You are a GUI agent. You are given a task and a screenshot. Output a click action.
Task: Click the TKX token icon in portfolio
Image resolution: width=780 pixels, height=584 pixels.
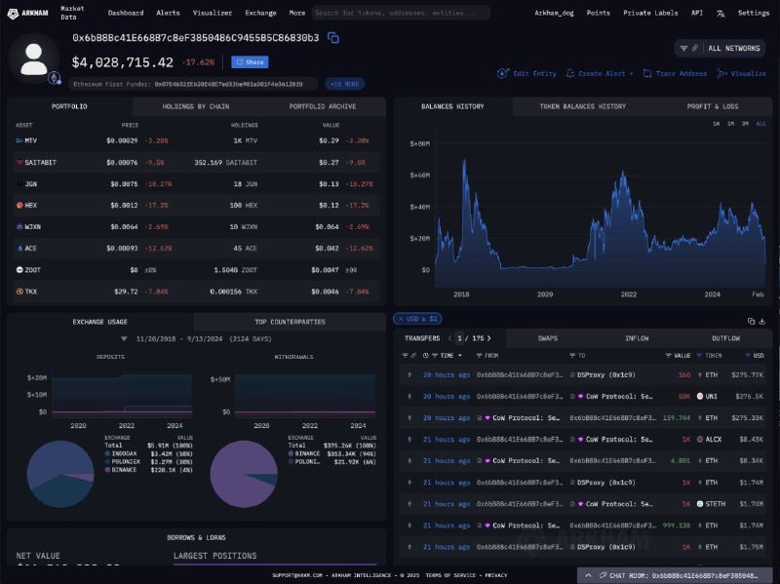click(x=19, y=292)
